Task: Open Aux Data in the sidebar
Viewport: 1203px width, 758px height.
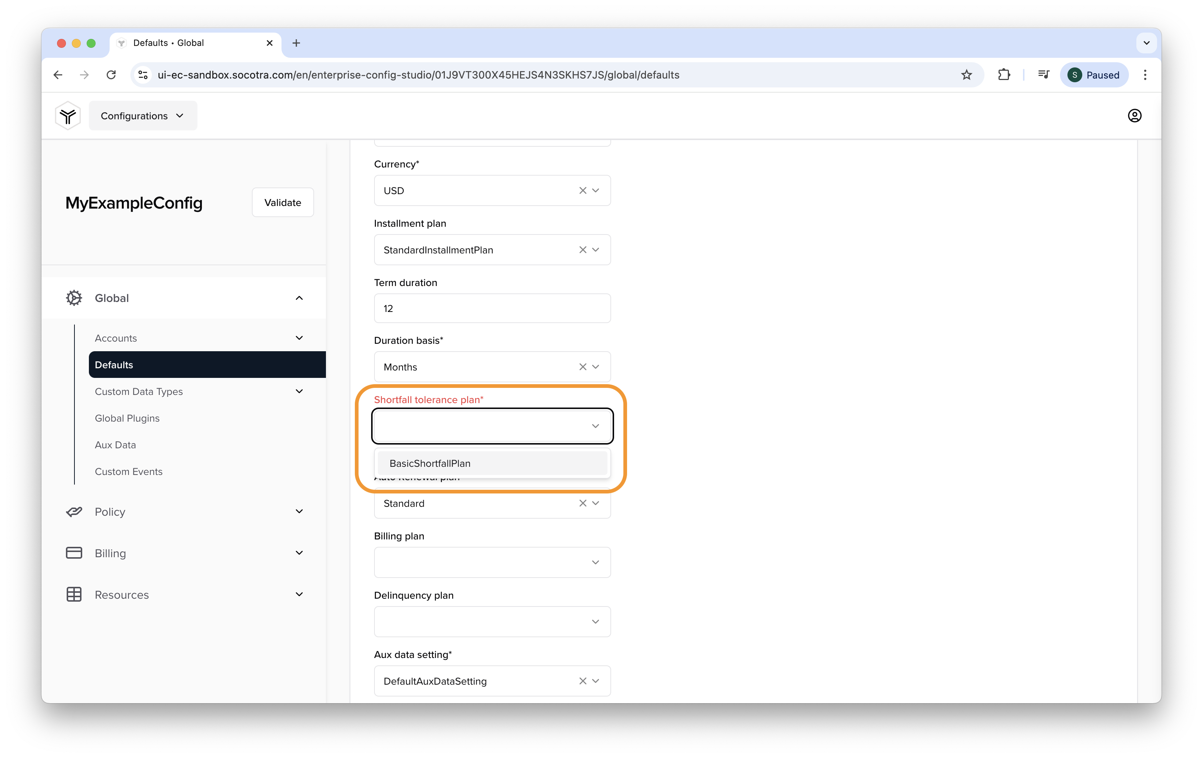Action: [116, 445]
